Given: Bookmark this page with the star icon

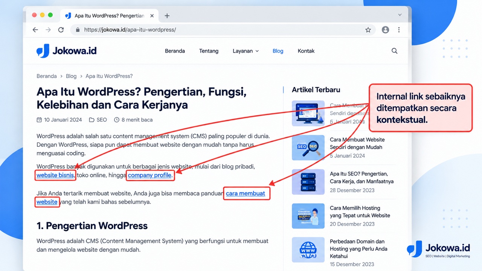Looking at the screenshot, I should coord(368,30).
